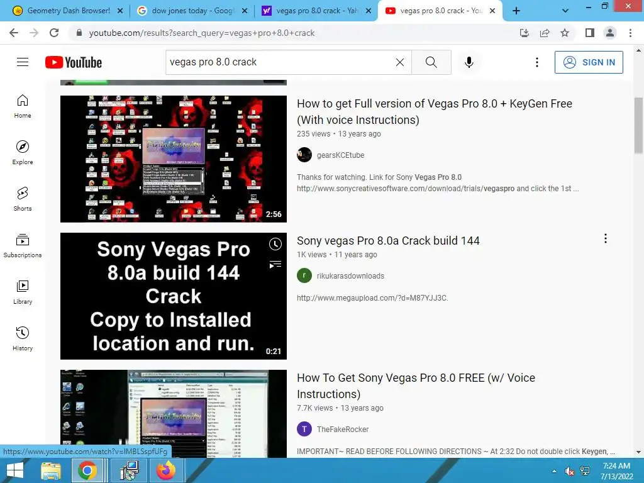Image resolution: width=644 pixels, height=483 pixels.
Task: Open YouTube settings three-dot menu
Action: click(x=537, y=62)
